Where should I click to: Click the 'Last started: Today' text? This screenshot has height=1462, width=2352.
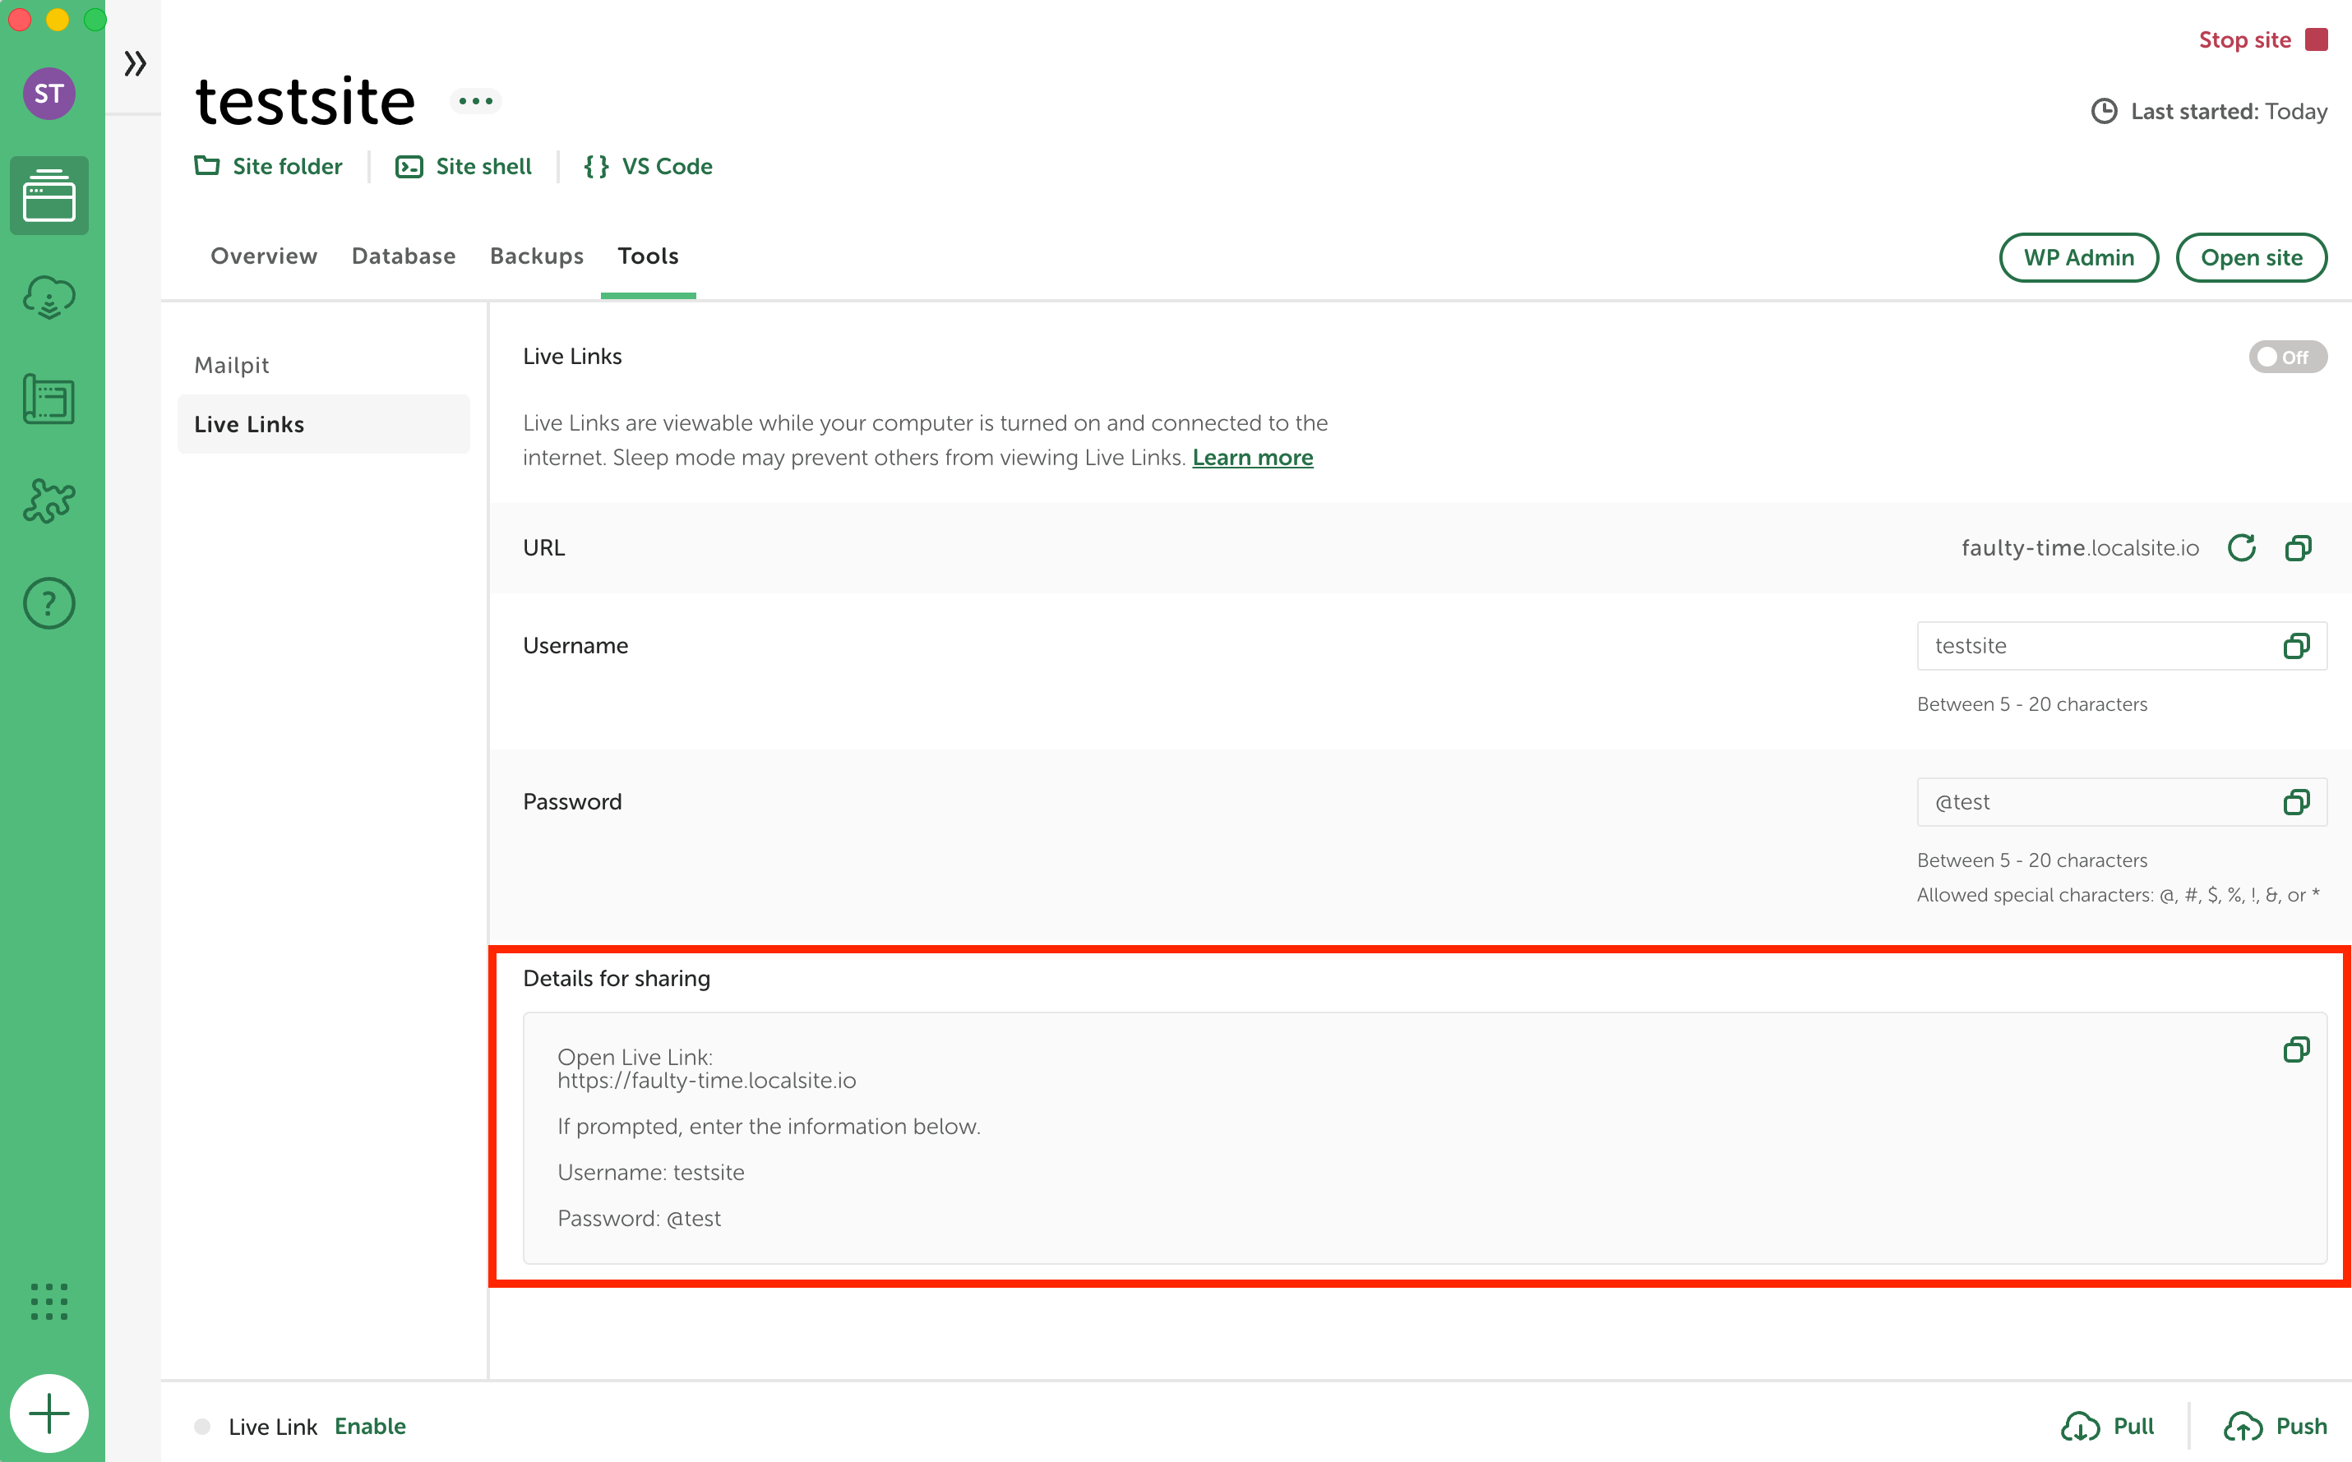(2228, 111)
